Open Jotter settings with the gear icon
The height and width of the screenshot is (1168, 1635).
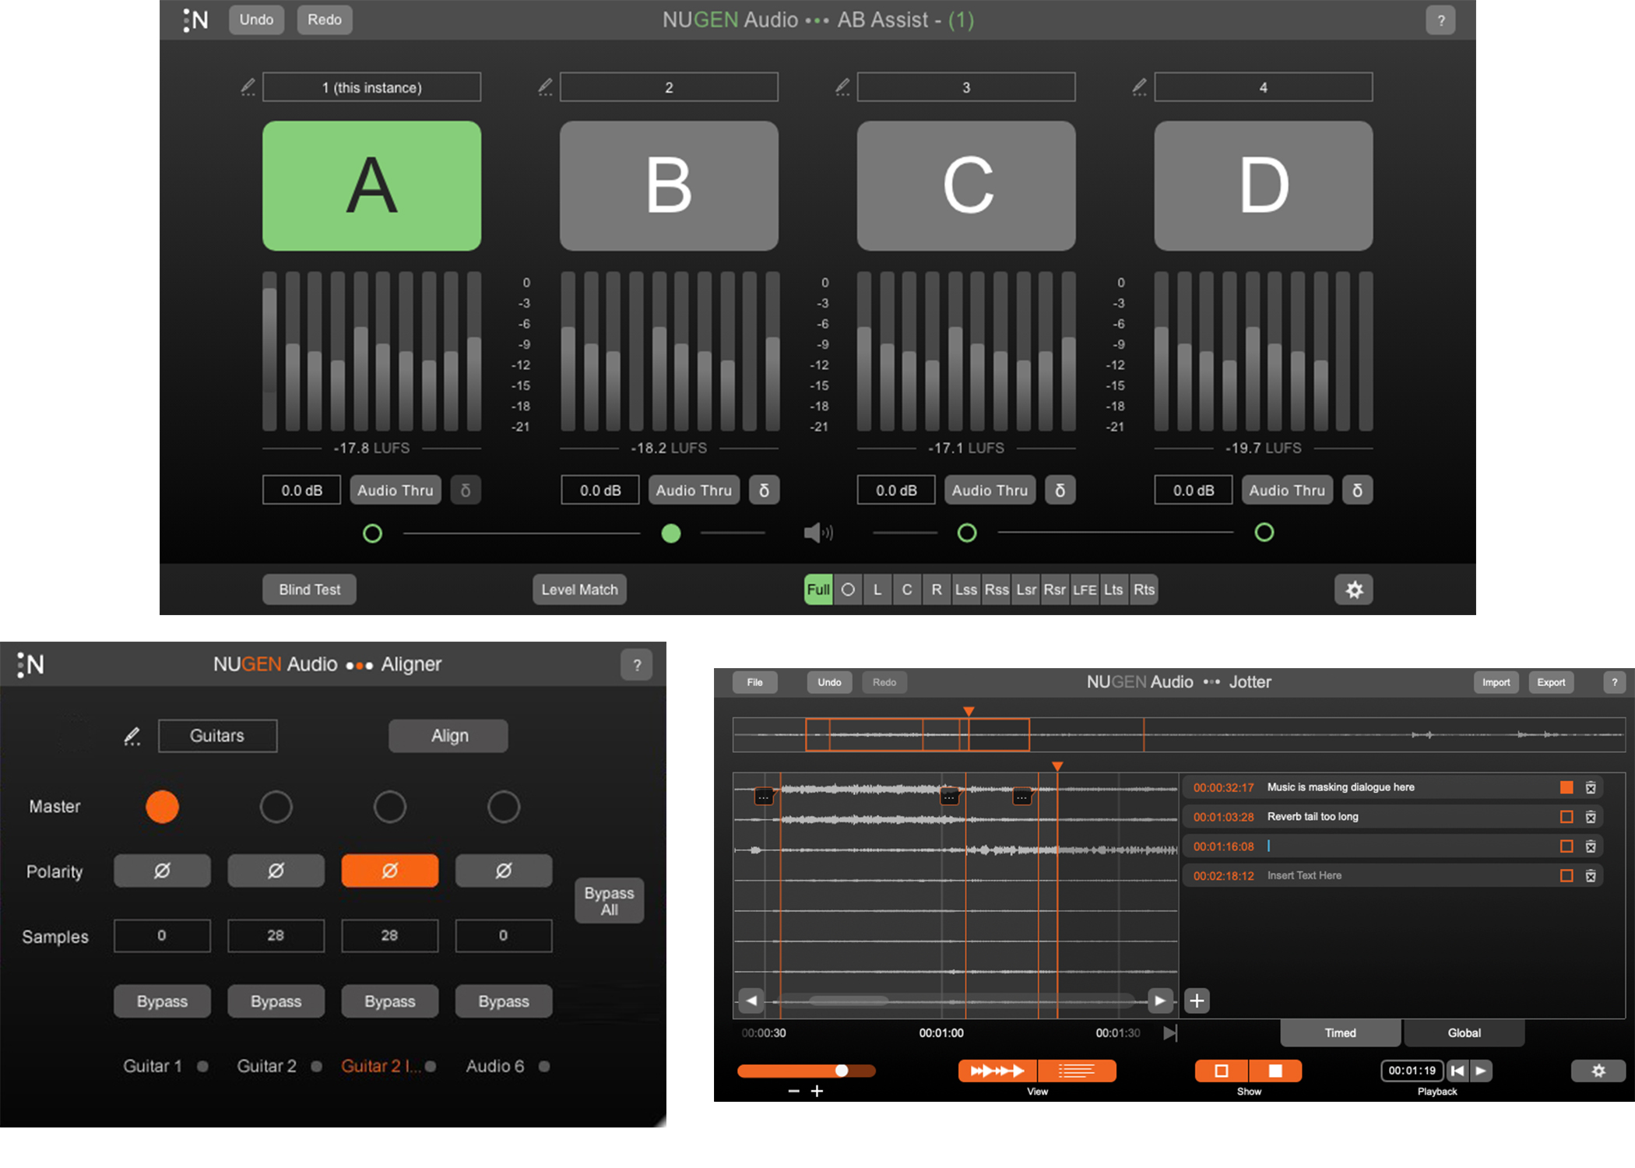click(1598, 1071)
